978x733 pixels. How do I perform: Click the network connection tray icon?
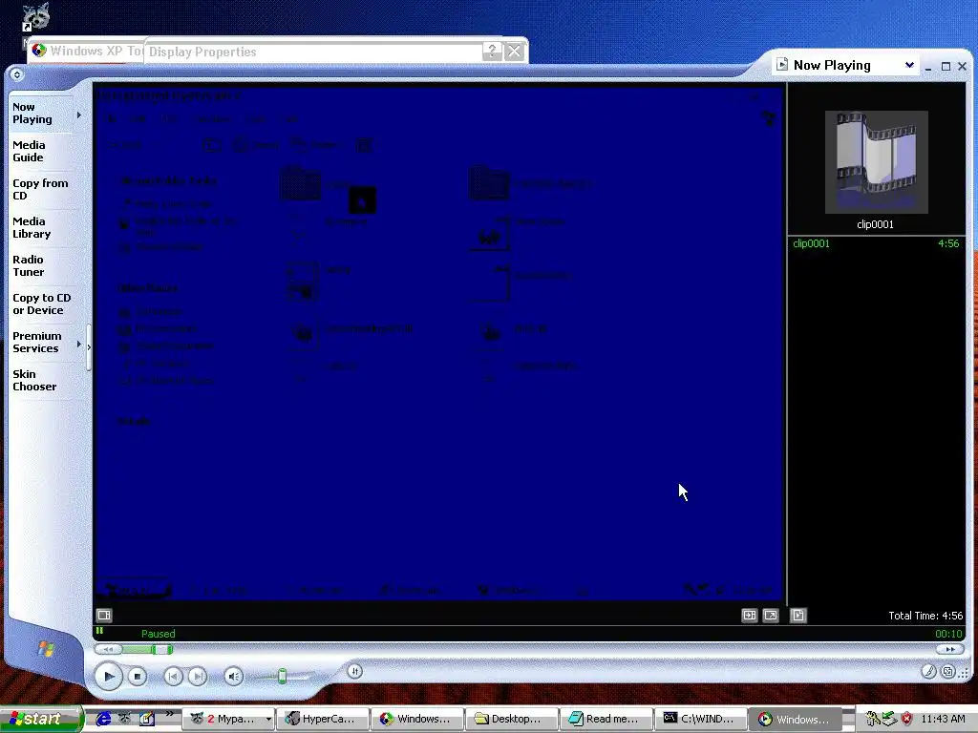890,719
